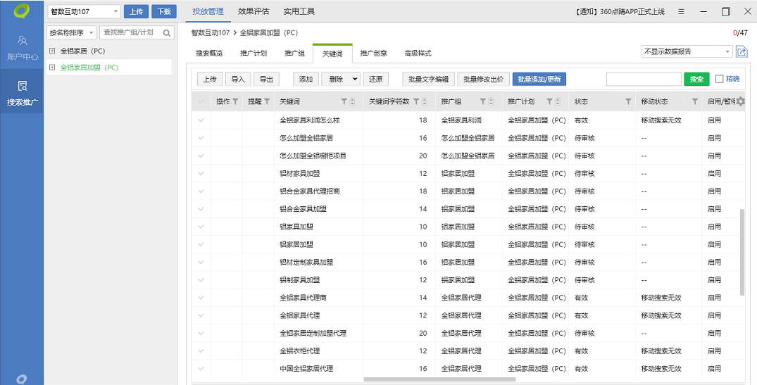
Task: Switch to the 推广创意 tab
Action: [x=373, y=53]
